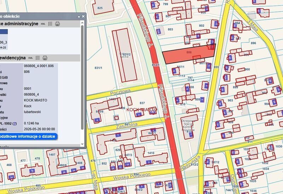Click parcel 896 on the map
Viewport: 283px width, 194px height.
click(x=253, y=43)
